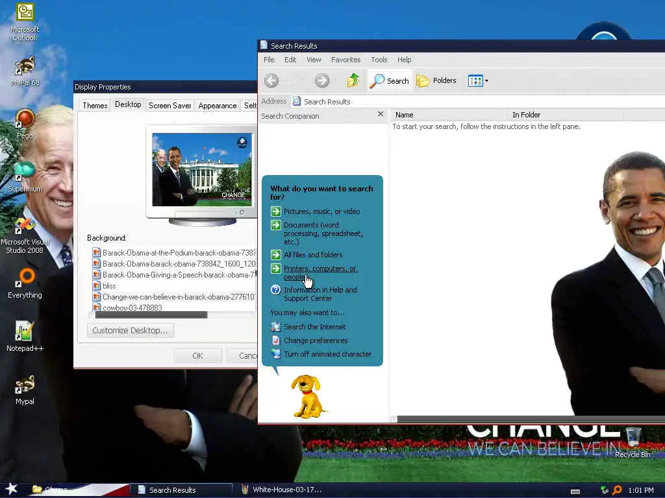Viewport: 665px width, 498px height.
Task: Click Help and Support question mark icon
Action: pos(275,290)
